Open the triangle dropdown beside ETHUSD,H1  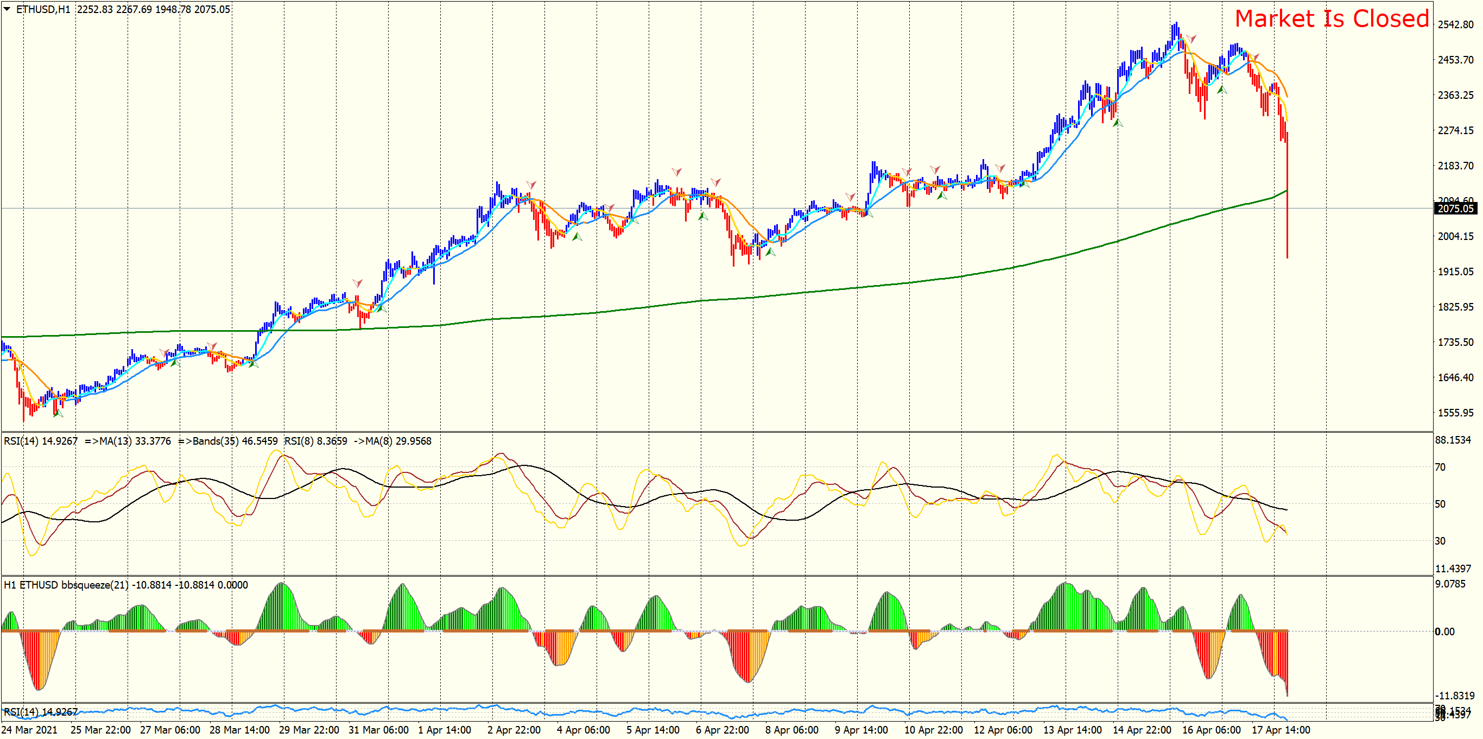[7, 9]
